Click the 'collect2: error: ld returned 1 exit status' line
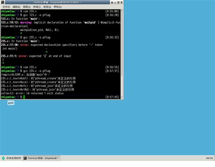Screen dimensions: 215x167 32,93
